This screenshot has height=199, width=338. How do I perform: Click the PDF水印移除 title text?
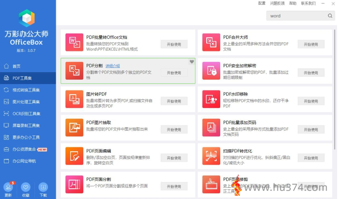236,94
